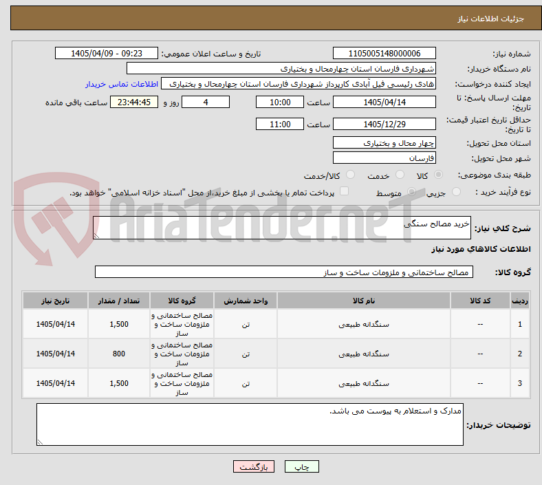
Task: Click quantity 1,500 in row 3
Action: 119,383
